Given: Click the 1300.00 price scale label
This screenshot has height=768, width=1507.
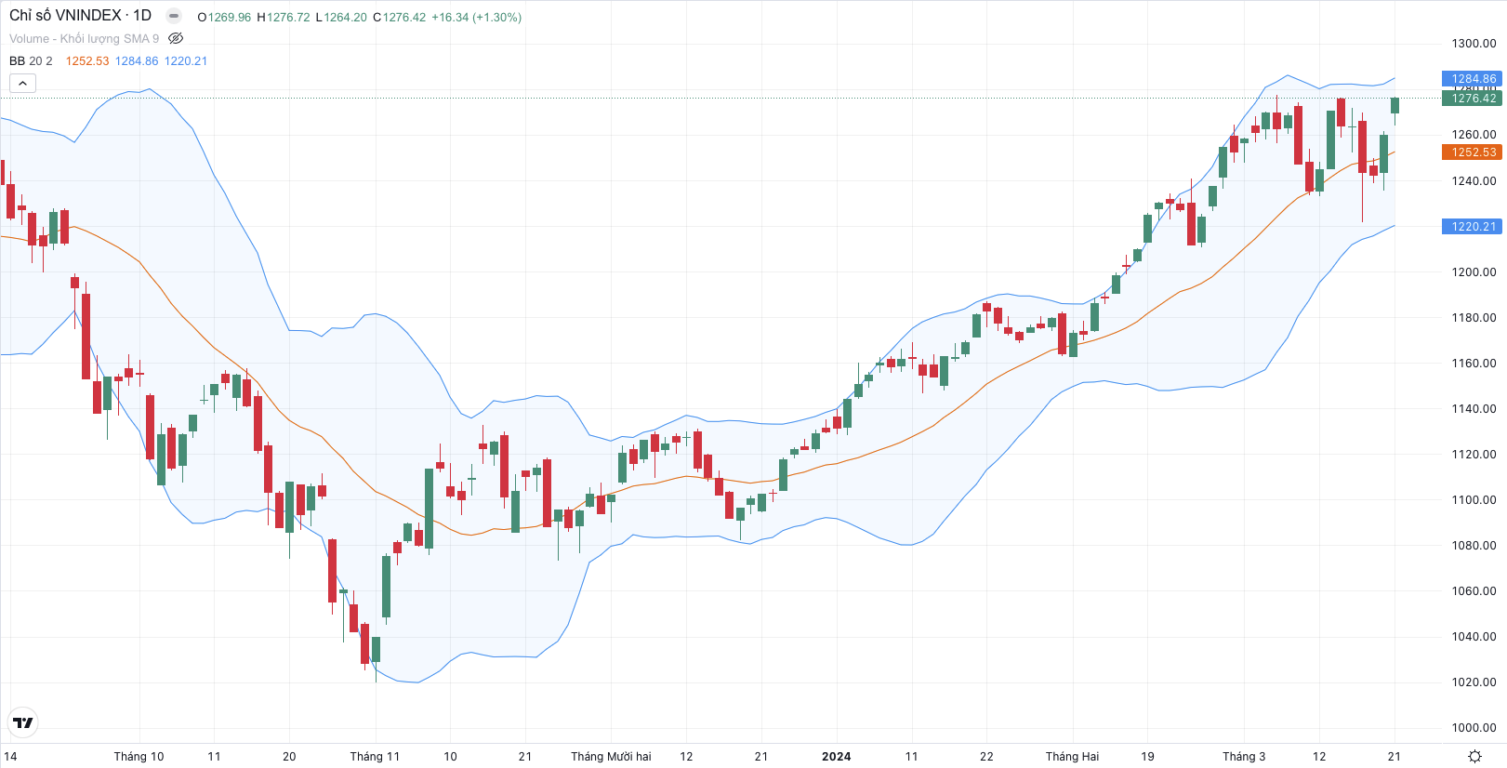Looking at the screenshot, I should pyautogui.click(x=1474, y=43).
